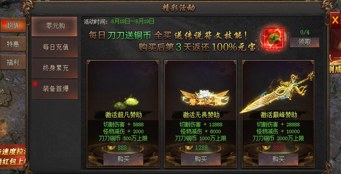The image size is (341, 174).
Task: Open the 装备首爆 menu entry
Action: (x=55, y=89)
